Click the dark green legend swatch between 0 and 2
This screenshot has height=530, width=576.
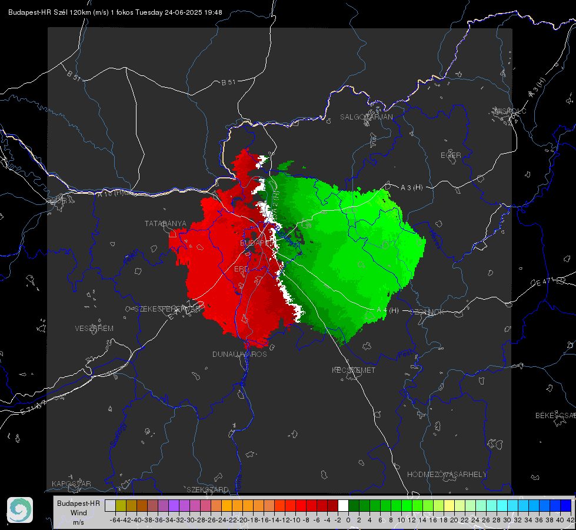tap(354, 505)
